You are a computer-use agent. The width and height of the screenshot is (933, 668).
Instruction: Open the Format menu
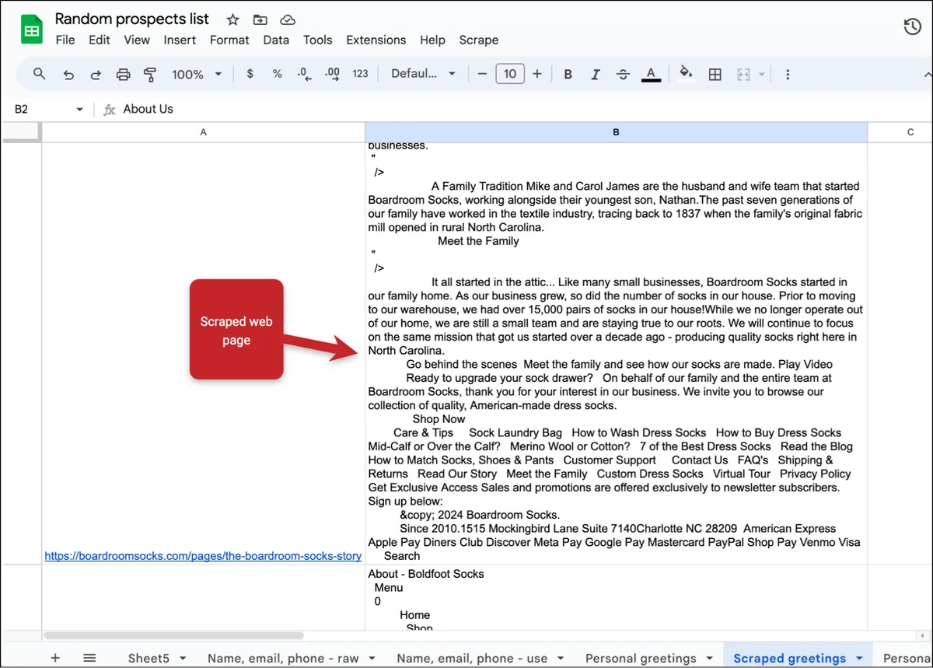pos(229,40)
